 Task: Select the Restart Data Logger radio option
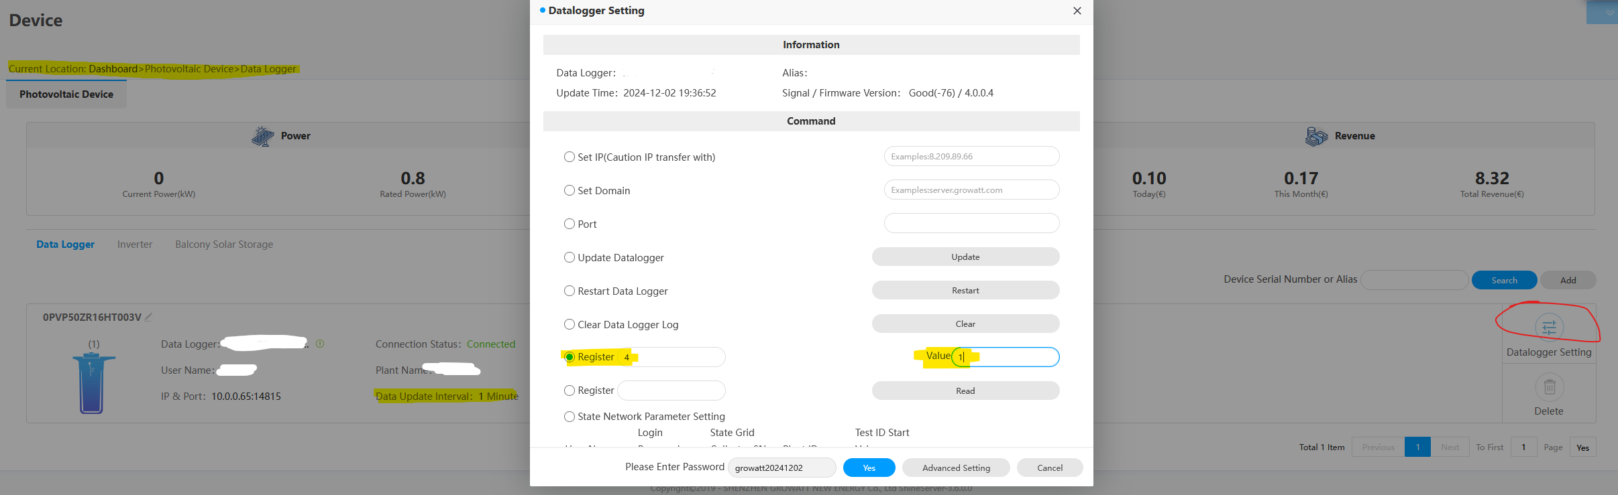(570, 291)
